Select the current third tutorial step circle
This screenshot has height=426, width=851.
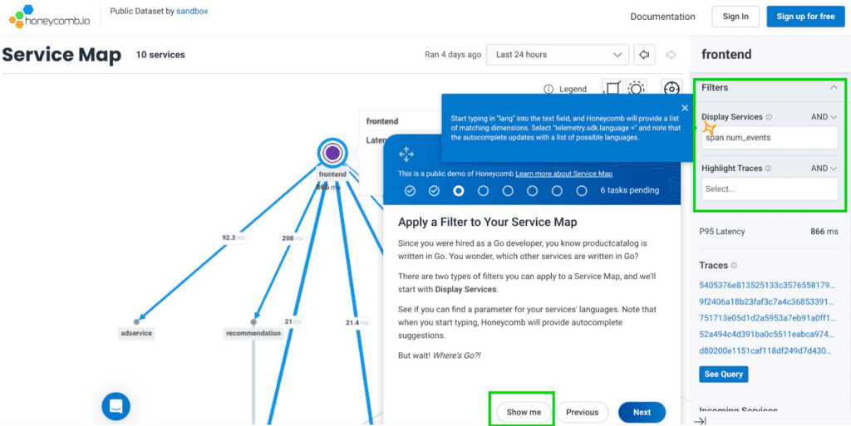[x=459, y=190]
